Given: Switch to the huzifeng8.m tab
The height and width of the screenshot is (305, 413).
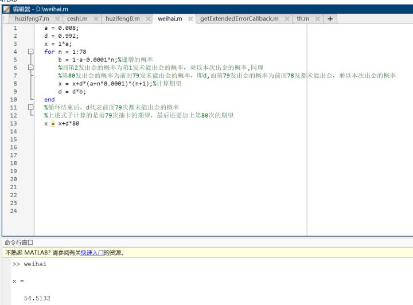Looking at the screenshot, I should point(123,19).
